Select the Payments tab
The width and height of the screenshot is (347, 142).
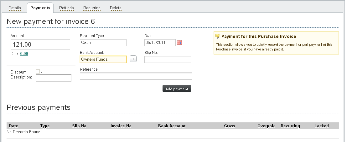40,8
